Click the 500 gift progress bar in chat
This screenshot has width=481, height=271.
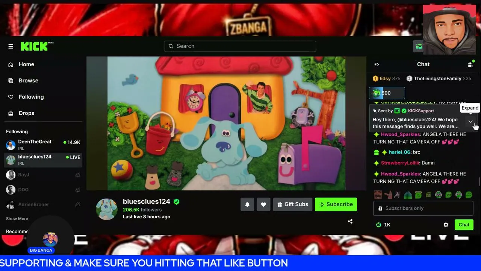coord(387,93)
